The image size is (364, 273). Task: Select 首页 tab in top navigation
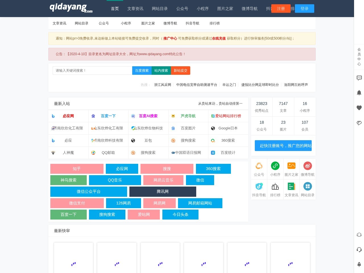point(115,9)
